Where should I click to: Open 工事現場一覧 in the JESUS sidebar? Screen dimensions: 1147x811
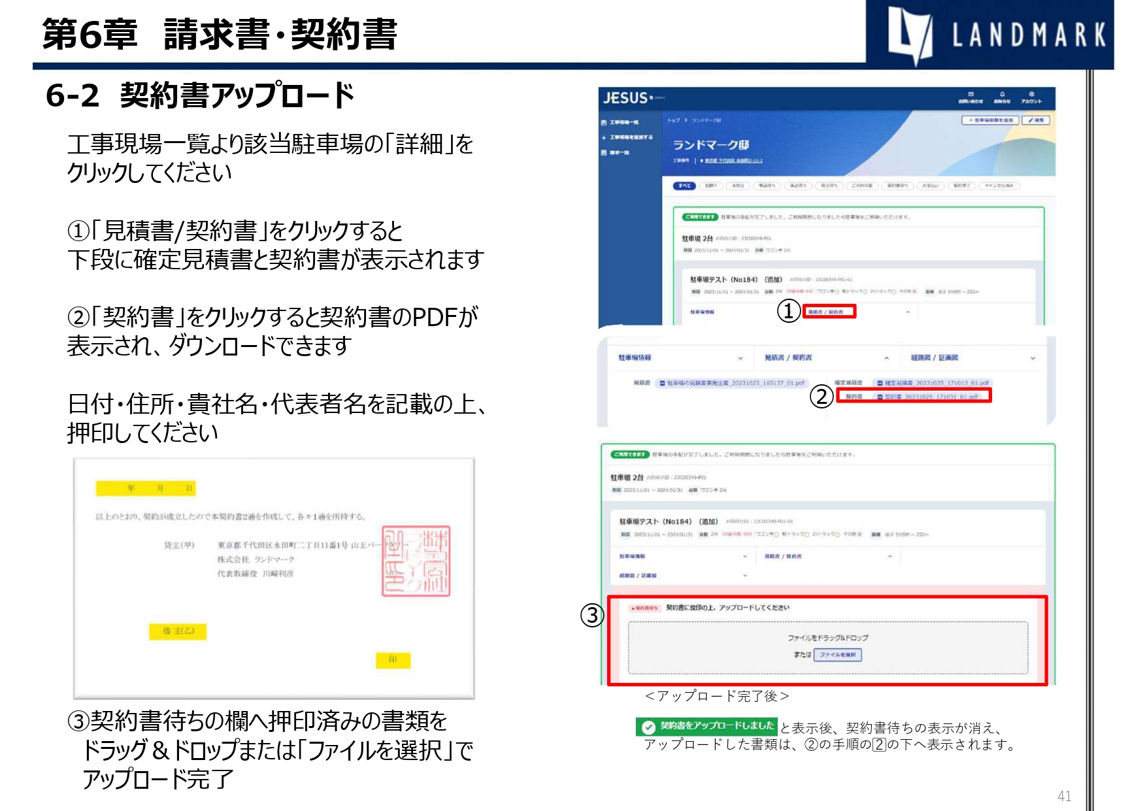[620, 123]
